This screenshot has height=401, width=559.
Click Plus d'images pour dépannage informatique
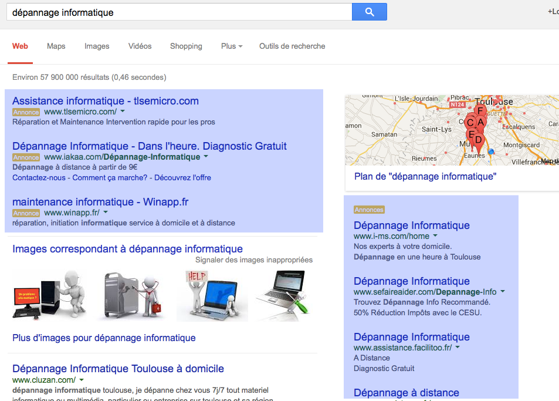pyautogui.click(x=104, y=338)
